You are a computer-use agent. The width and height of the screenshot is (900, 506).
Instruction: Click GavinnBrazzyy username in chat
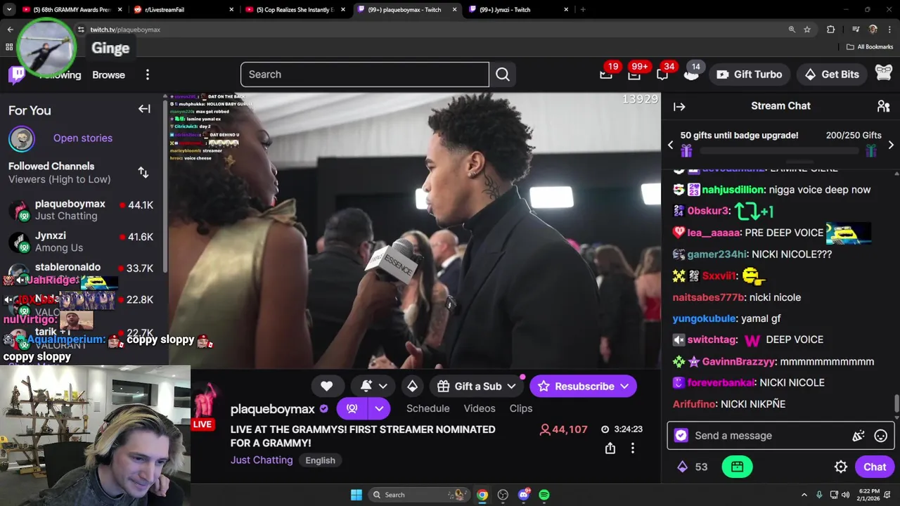point(738,361)
